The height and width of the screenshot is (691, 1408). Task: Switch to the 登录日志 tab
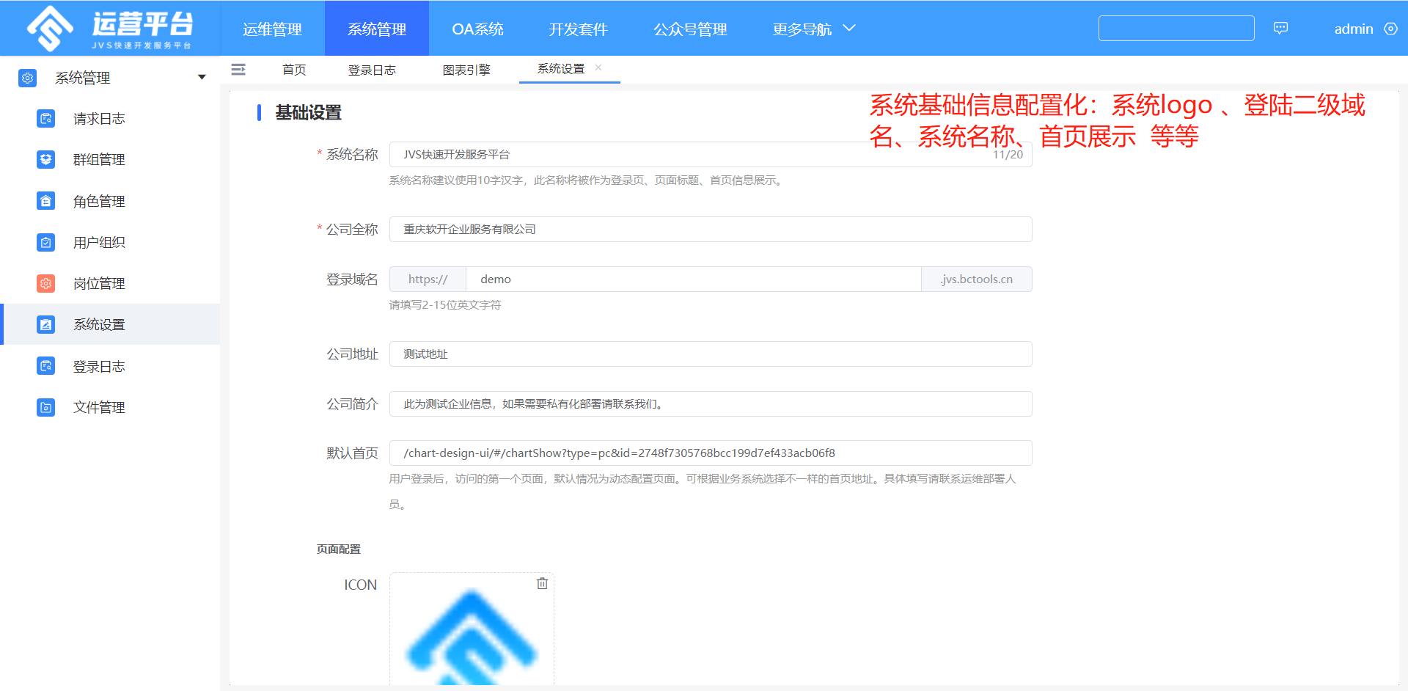[372, 70]
